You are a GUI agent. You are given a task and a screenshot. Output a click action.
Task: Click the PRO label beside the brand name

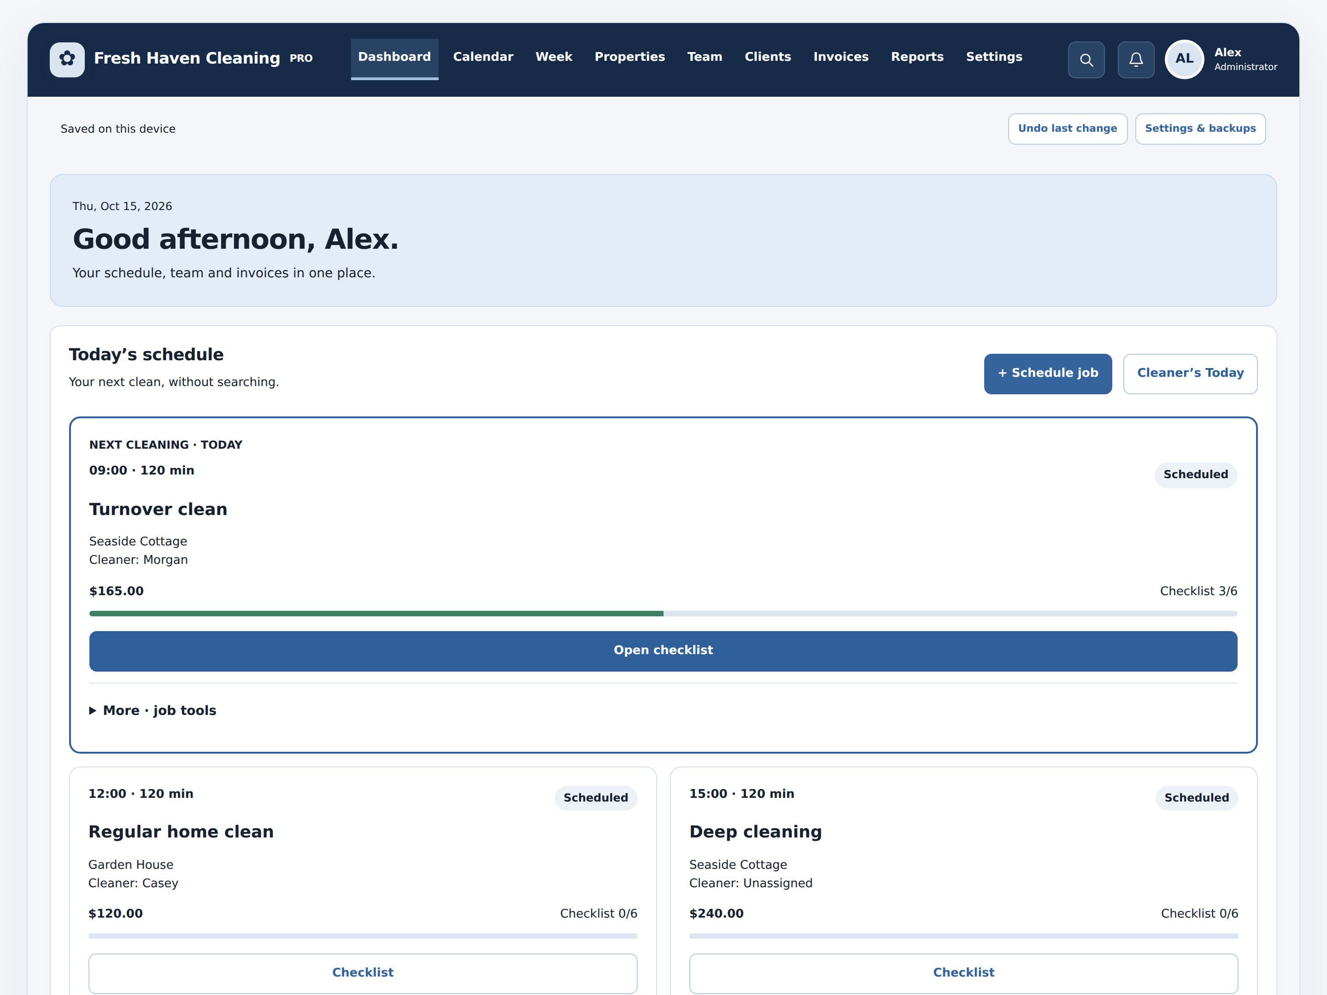click(x=301, y=58)
